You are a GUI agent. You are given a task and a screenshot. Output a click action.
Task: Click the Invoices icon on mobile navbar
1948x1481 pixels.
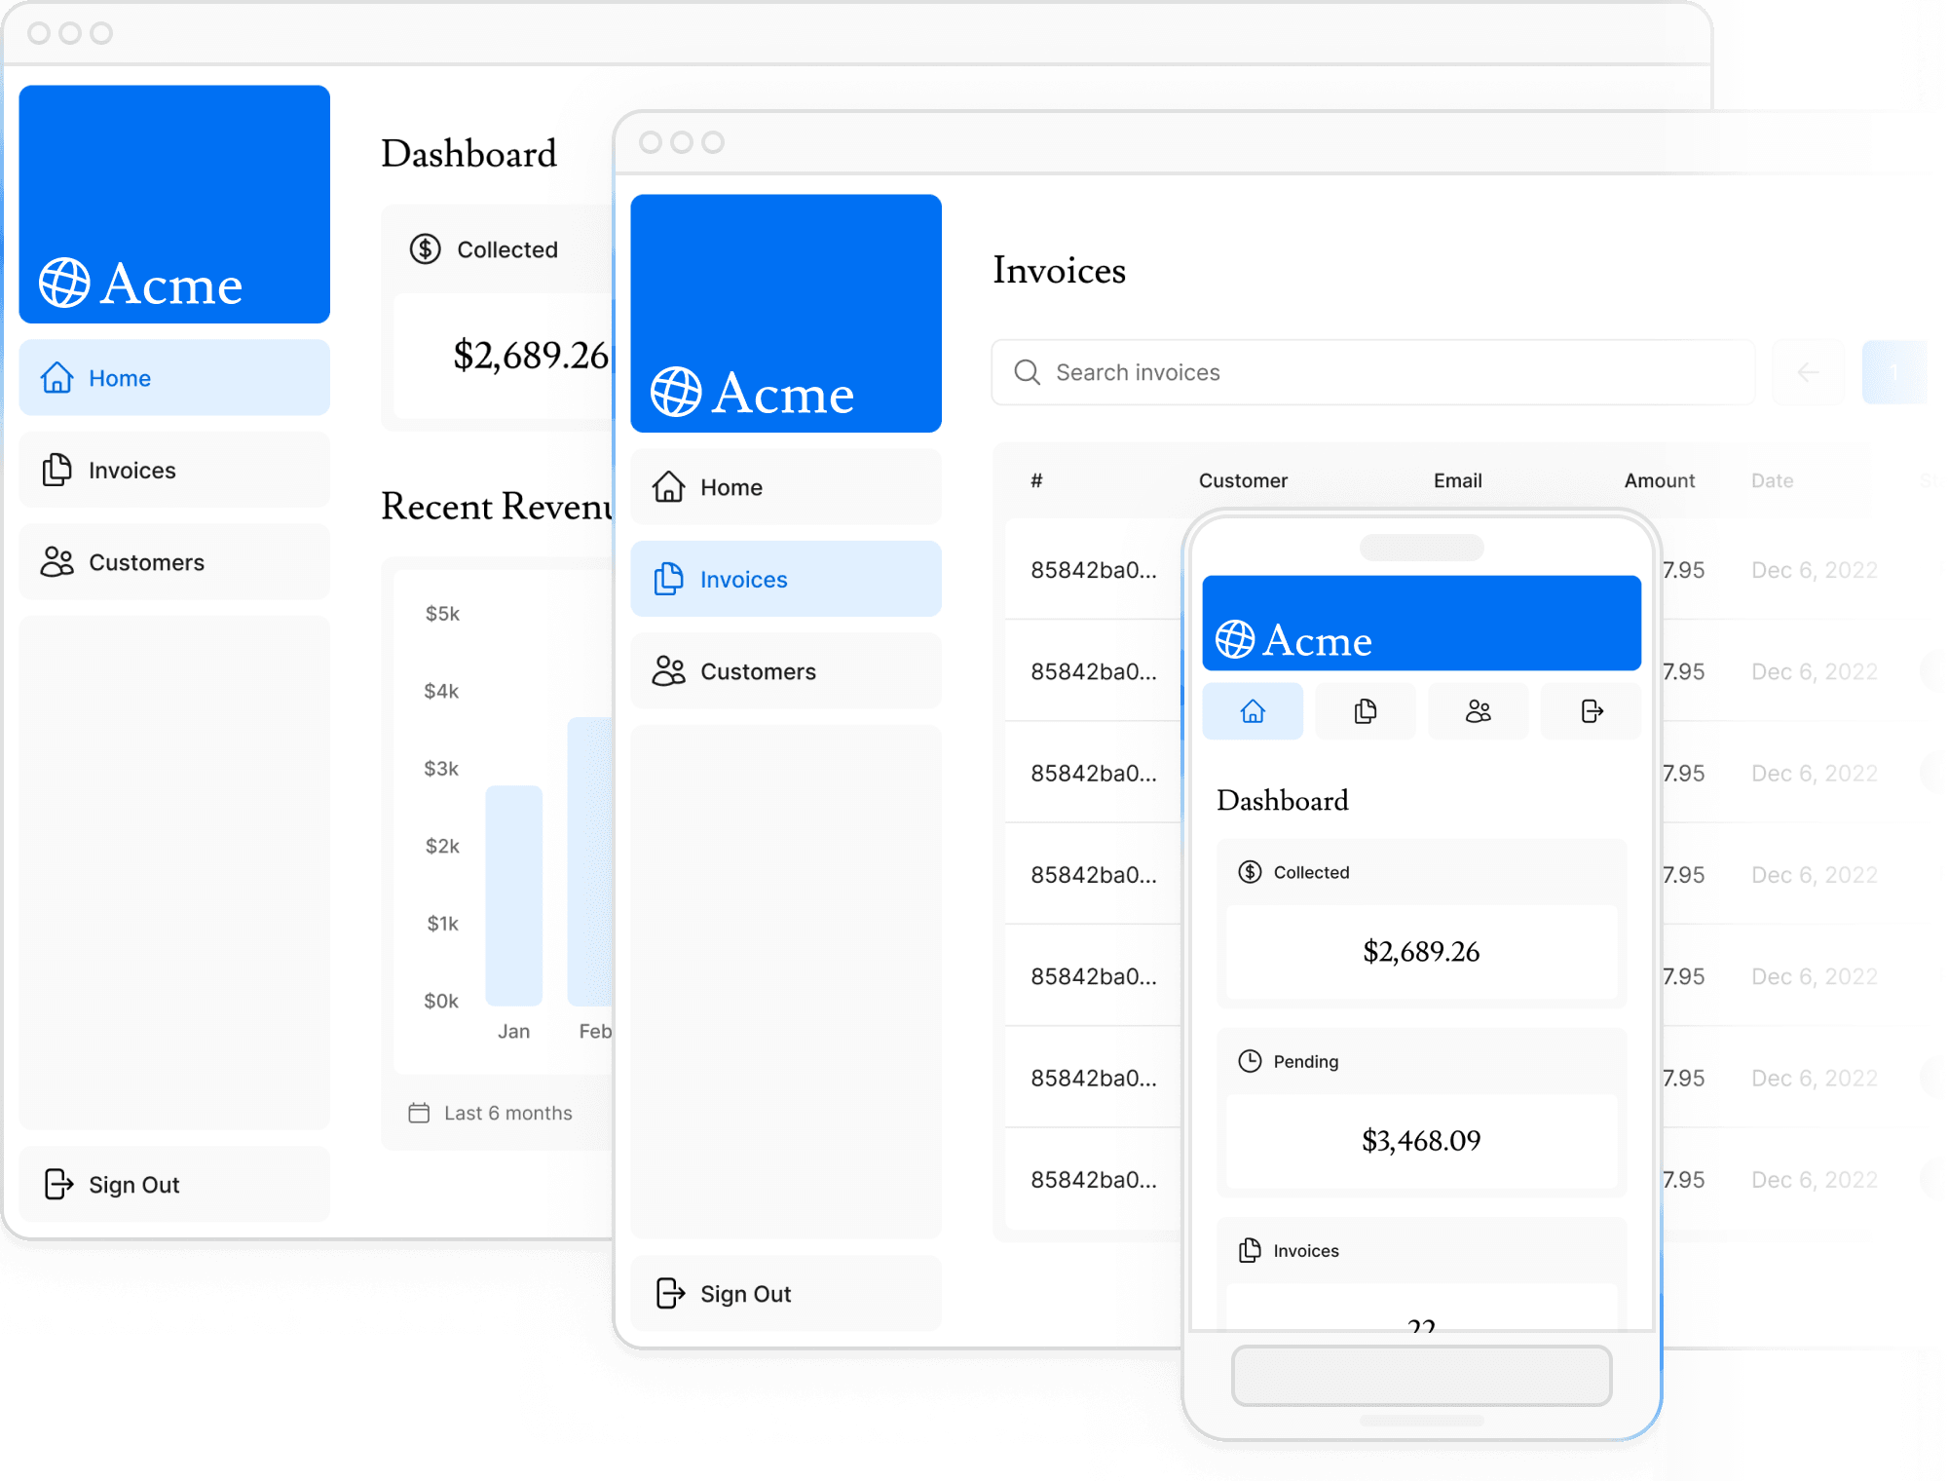pos(1365,711)
